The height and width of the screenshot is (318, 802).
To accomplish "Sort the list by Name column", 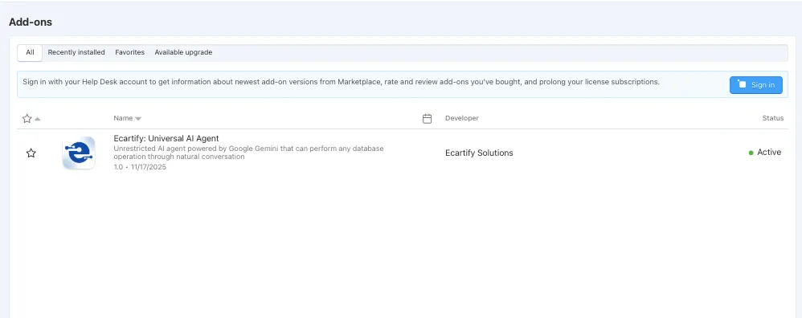I will (127, 118).
